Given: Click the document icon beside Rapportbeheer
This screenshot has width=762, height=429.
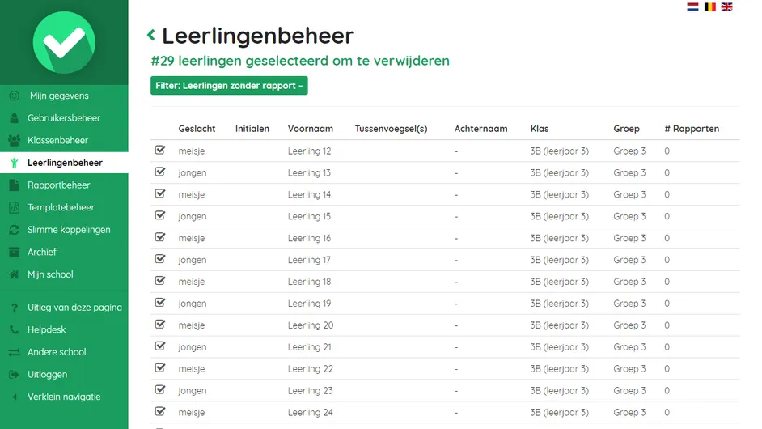Looking at the screenshot, I should pyautogui.click(x=14, y=185).
